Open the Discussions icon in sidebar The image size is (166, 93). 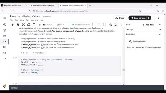5,47
